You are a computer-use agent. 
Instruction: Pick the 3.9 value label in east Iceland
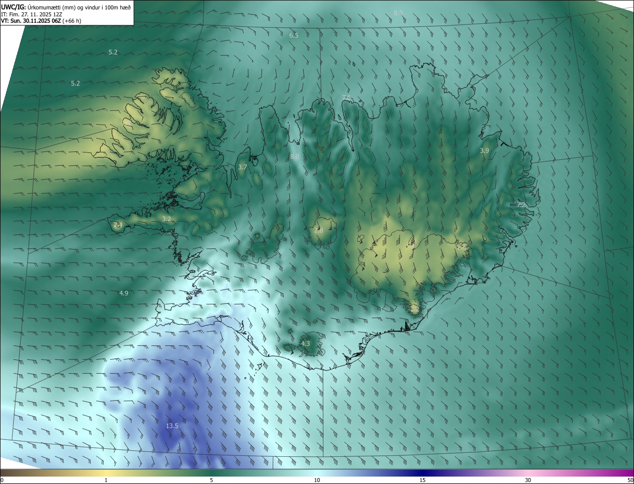click(x=484, y=150)
